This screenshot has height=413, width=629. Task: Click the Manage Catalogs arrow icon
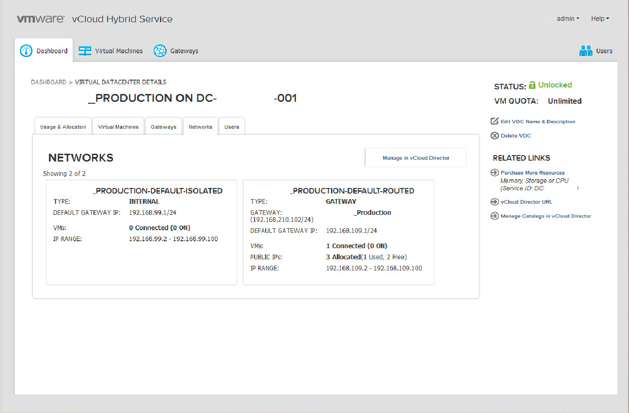494,216
